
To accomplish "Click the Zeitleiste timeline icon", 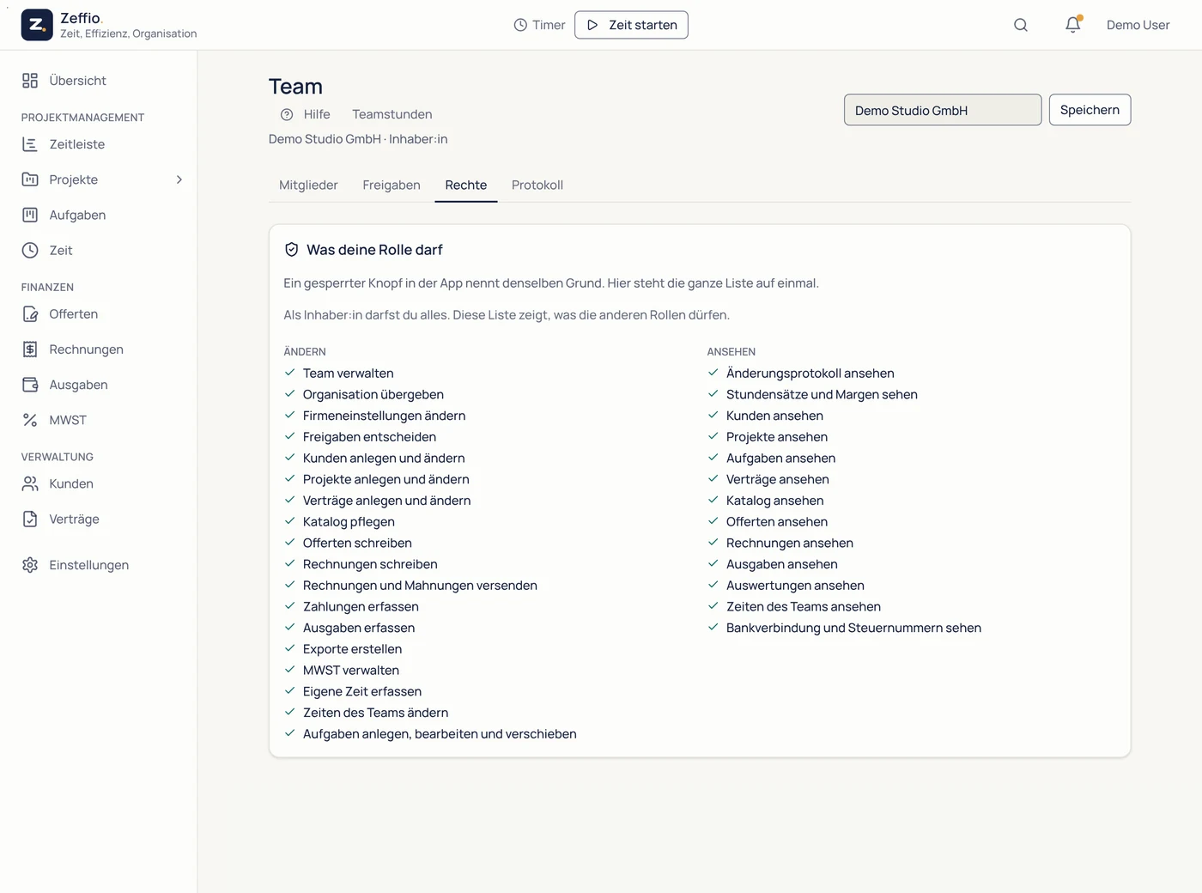I will [x=30, y=144].
